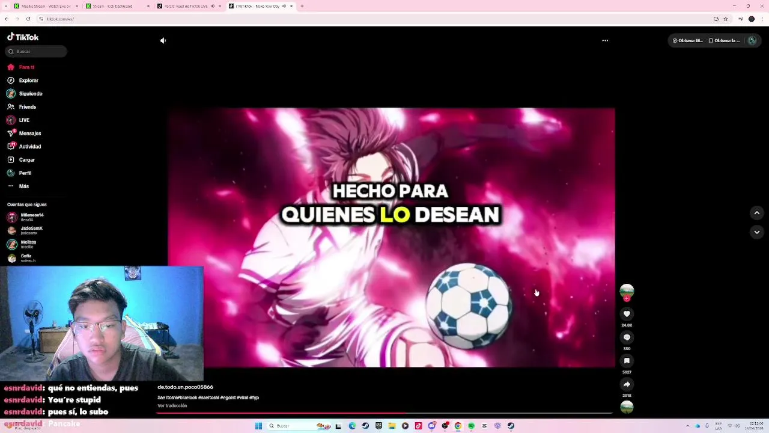Open the video three-dot options menu
Viewport: 769px width, 433px height.
[x=605, y=41]
